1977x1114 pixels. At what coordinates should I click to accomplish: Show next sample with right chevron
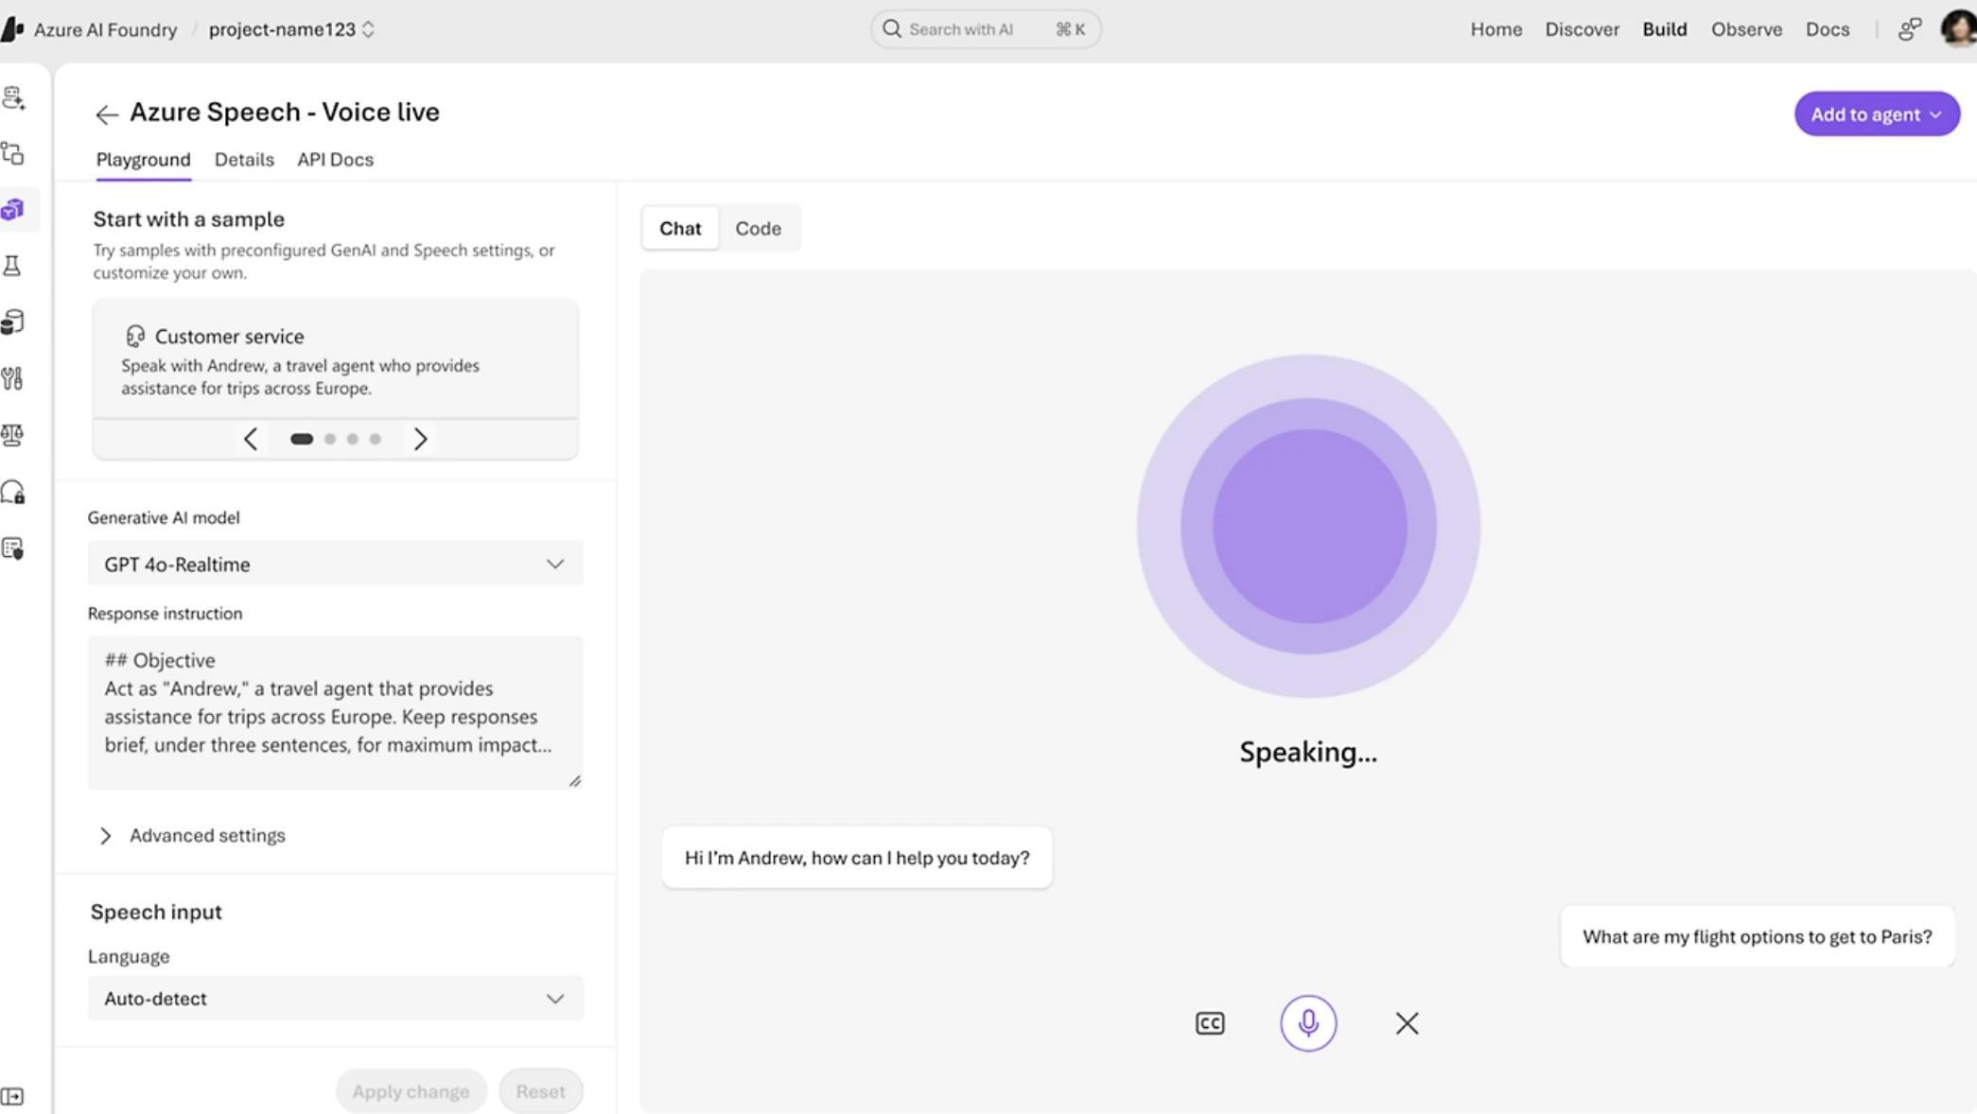[421, 439]
